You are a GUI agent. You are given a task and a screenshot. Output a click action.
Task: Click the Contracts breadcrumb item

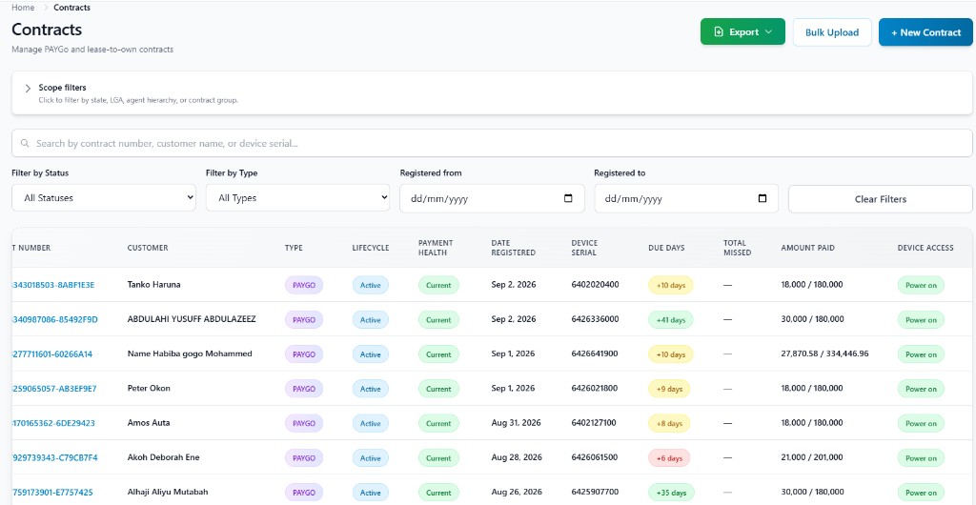pyautogui.click(x=71, y=8)
